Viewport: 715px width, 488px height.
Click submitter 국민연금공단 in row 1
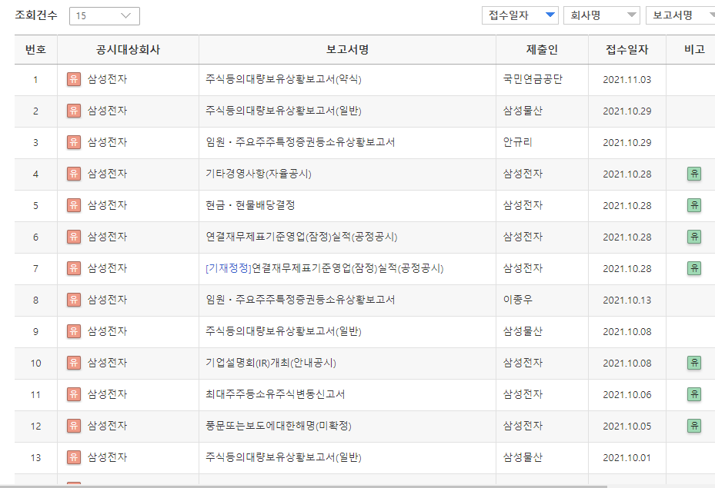coord(533,79)
